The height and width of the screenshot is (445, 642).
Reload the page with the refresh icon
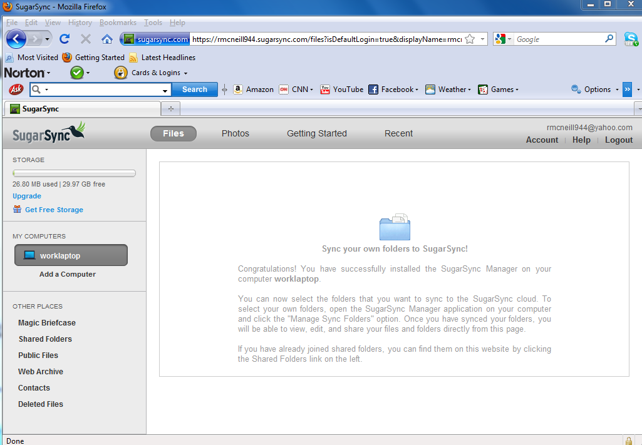[x=64, y=39]
